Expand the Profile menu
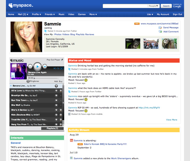This screenshot has height=161, width=190. (37, 14)
